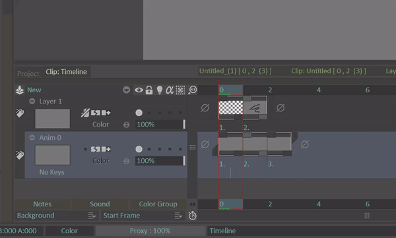The height and width of the screenshot is (238, 396).
Task: Open Color blending mode of Anim 0
Action: tap(100, 161)
